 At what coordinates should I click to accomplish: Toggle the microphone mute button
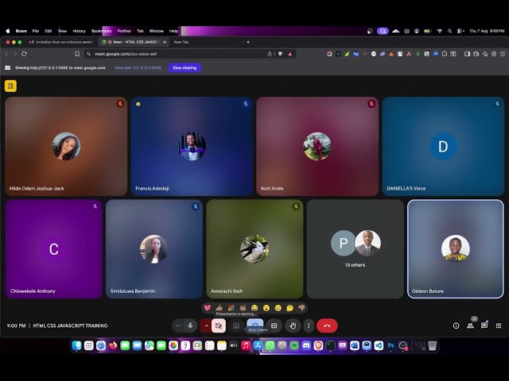tap(190, 325)
